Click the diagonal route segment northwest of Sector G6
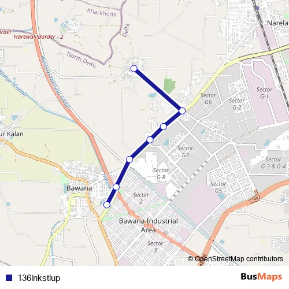Image resolution: width=289 pixels, height=289 pixels. [158, 90]
